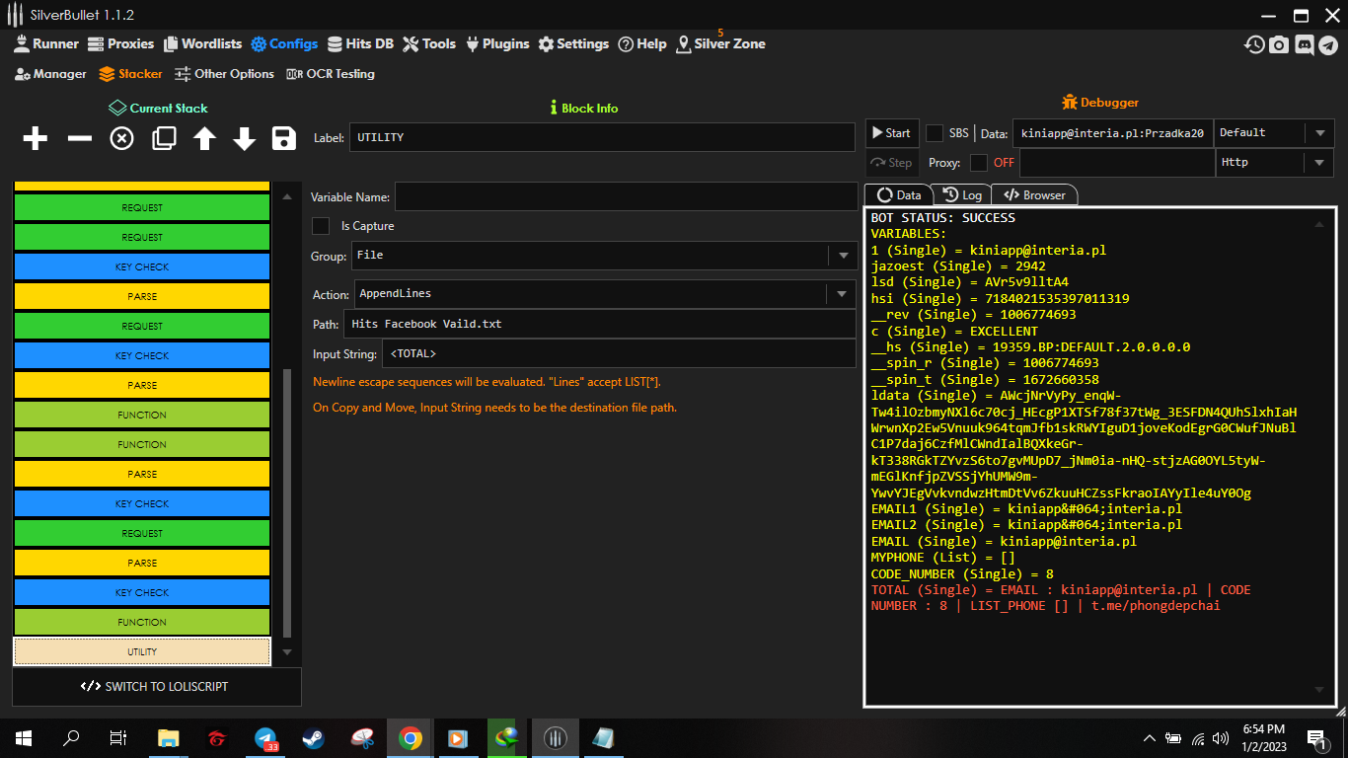Viewport: 1348px width, 758px height.
Task: Open the Group dropdown showing File
Action: [604, 256]
